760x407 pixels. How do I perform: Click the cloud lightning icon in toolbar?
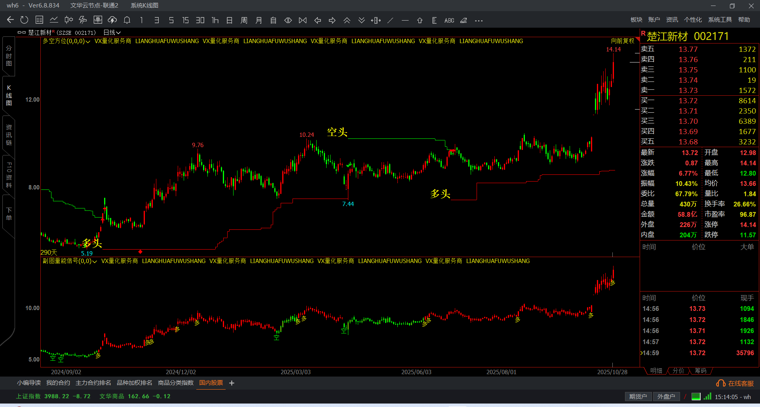pyautogui.click(x=112, y=20)
